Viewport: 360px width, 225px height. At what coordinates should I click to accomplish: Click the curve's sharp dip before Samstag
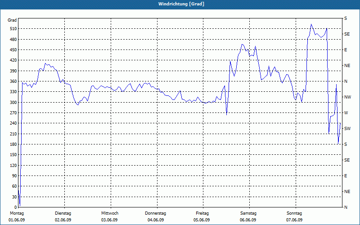tap(227, 115)
